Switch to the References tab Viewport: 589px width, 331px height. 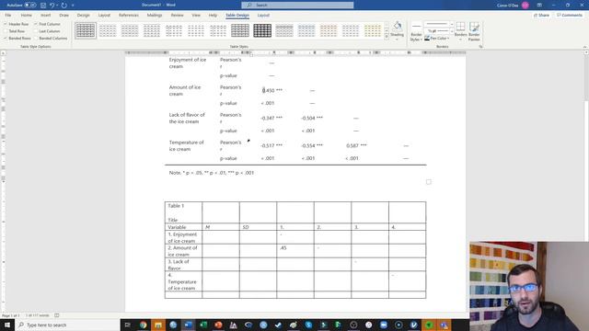click(x=129, y=15)
